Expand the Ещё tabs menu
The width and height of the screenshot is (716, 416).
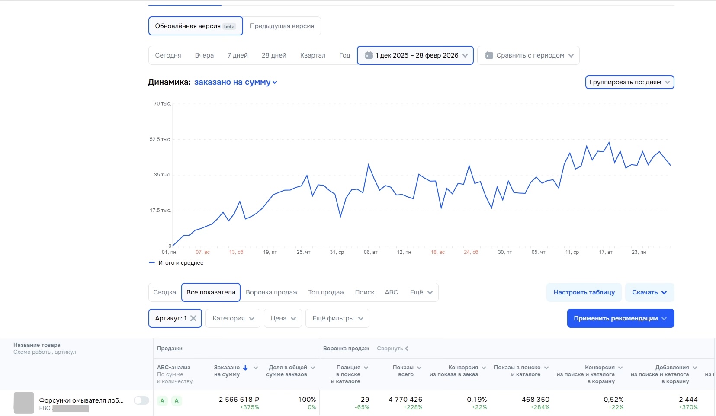(421, 292)
